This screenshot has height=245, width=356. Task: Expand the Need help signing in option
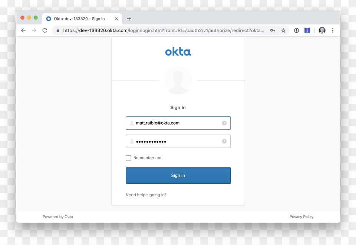(x=146, y=195)
